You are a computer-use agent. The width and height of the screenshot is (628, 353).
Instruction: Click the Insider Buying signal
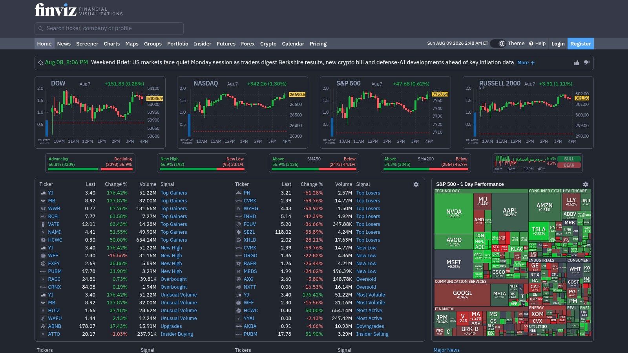pos(177,334)
